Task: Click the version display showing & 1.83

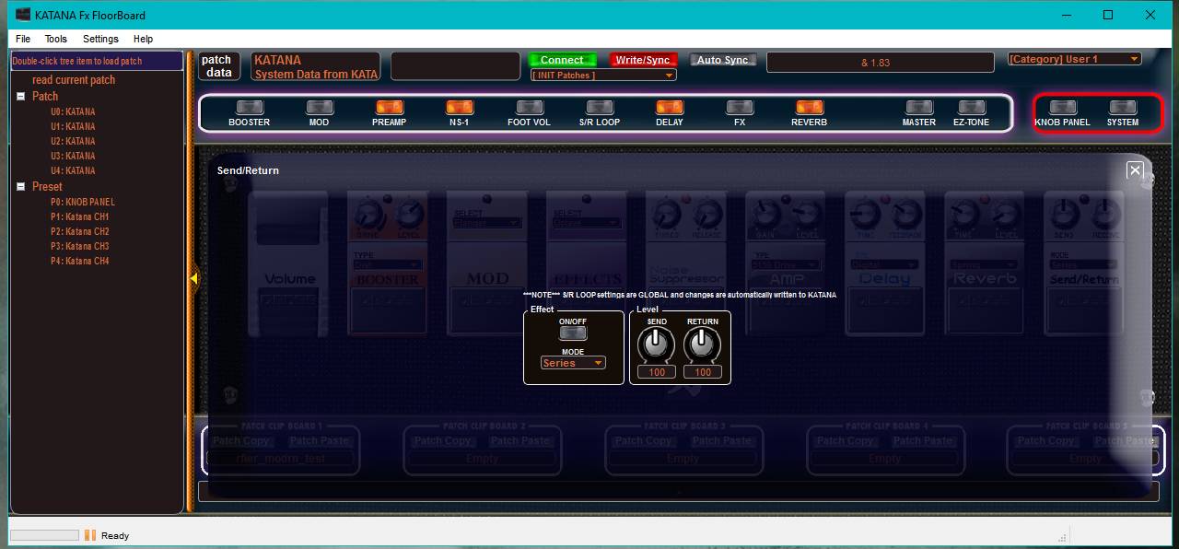Action: (x=880, y=63)
